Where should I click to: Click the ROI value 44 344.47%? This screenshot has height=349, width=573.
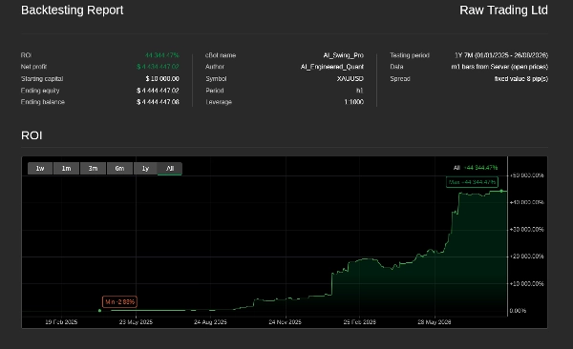162,55
